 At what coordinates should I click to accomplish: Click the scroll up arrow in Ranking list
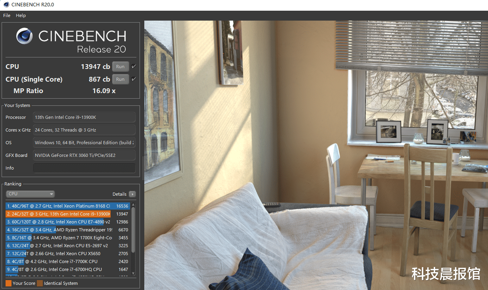[x=133, y=205]
